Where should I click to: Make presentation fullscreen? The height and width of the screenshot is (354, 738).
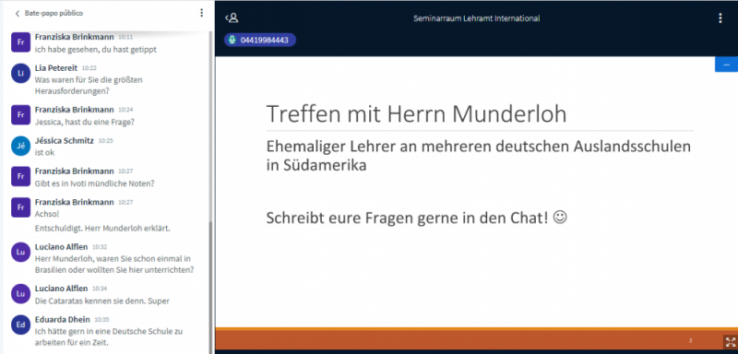point(731,342)
